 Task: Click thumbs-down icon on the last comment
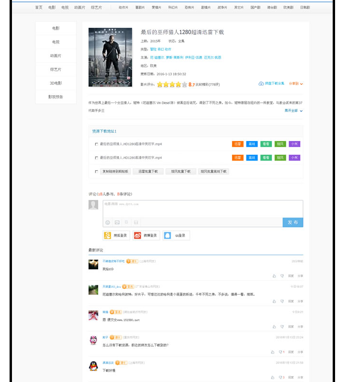(281, 378)
